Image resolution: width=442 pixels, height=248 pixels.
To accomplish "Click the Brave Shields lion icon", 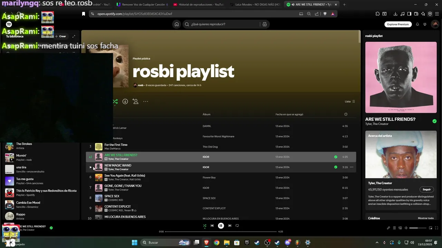I will 325,14.
